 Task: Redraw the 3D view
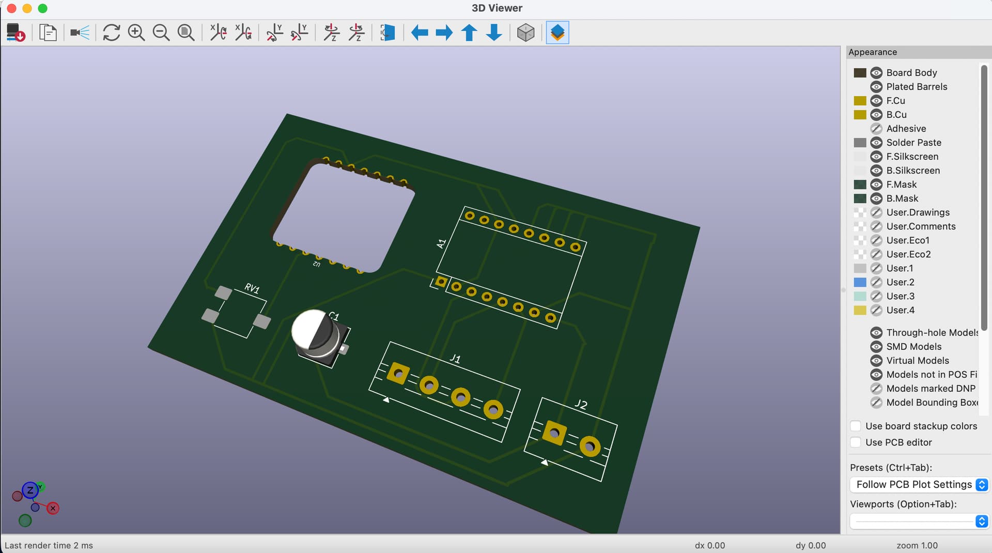pyautogui.click(x=111, y=33)
